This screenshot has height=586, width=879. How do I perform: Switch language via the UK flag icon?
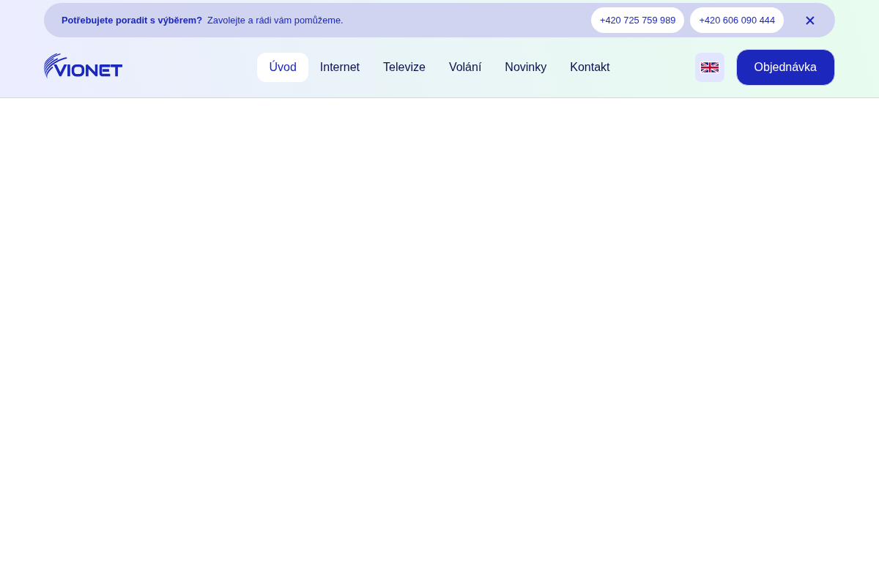[x=710, y=67]
